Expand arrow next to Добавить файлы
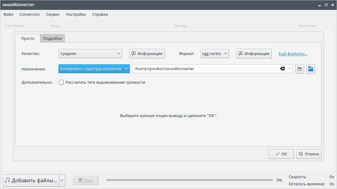This screenshot has height=189, width=337. [62, 180]
